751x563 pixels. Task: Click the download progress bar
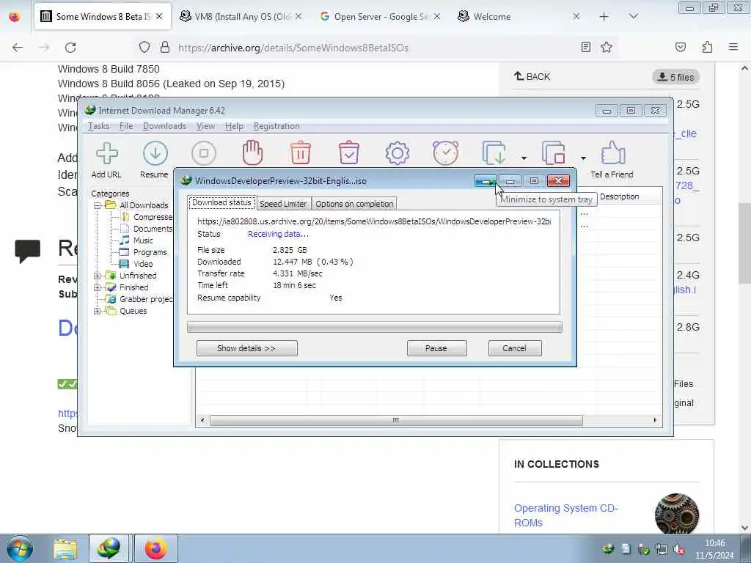pyautogui.click(x=375, y=328)
